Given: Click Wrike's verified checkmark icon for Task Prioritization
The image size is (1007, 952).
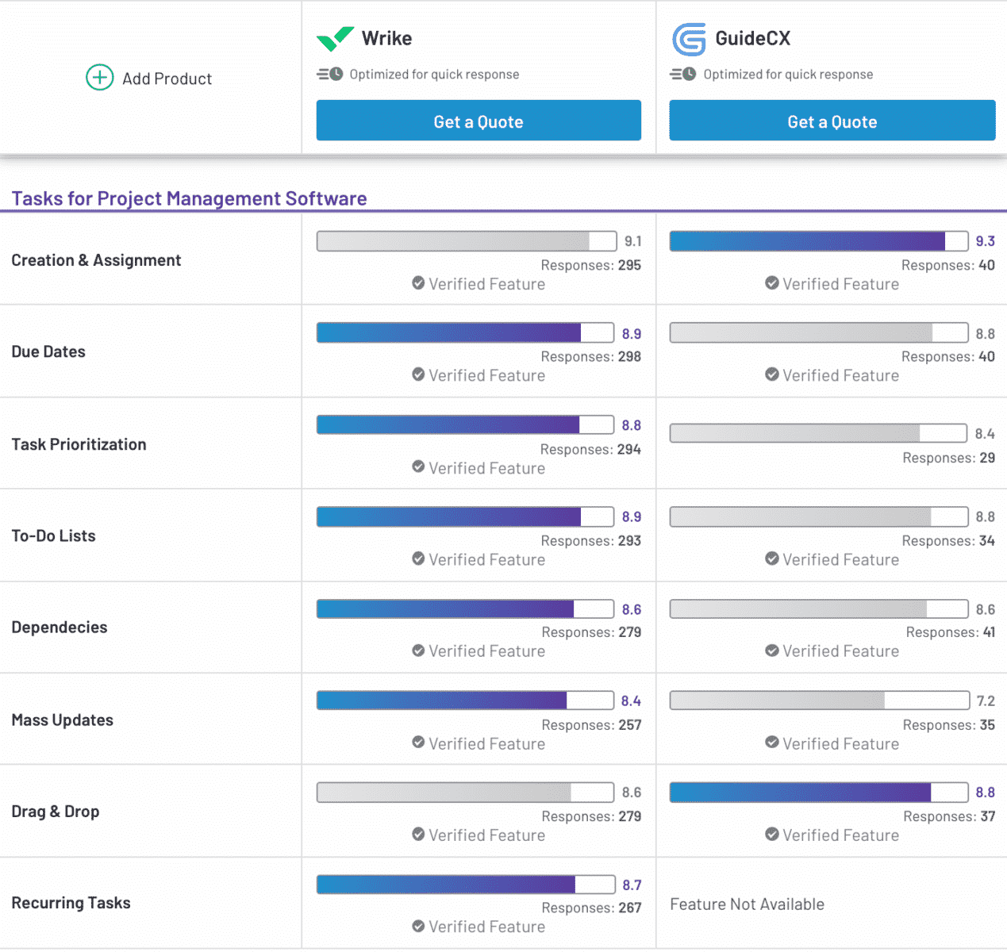Looking at the screenshot, I should (x=418, y=467).
